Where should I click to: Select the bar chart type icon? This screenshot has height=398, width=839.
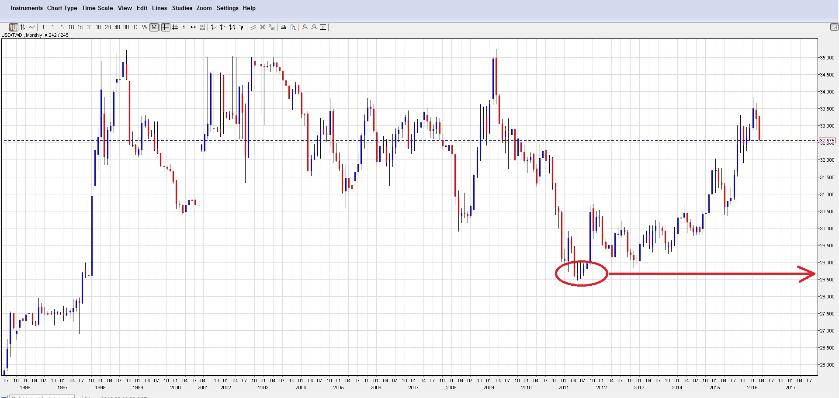point(23,27)
